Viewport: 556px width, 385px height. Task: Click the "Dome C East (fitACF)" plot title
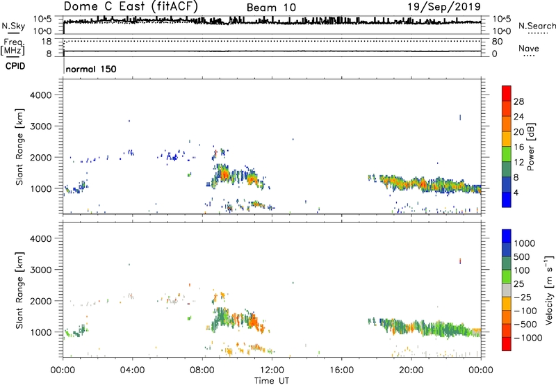(131, 6)
